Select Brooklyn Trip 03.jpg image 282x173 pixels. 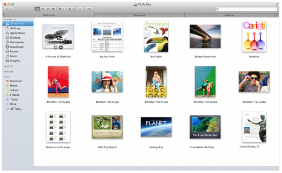(107, 82)
